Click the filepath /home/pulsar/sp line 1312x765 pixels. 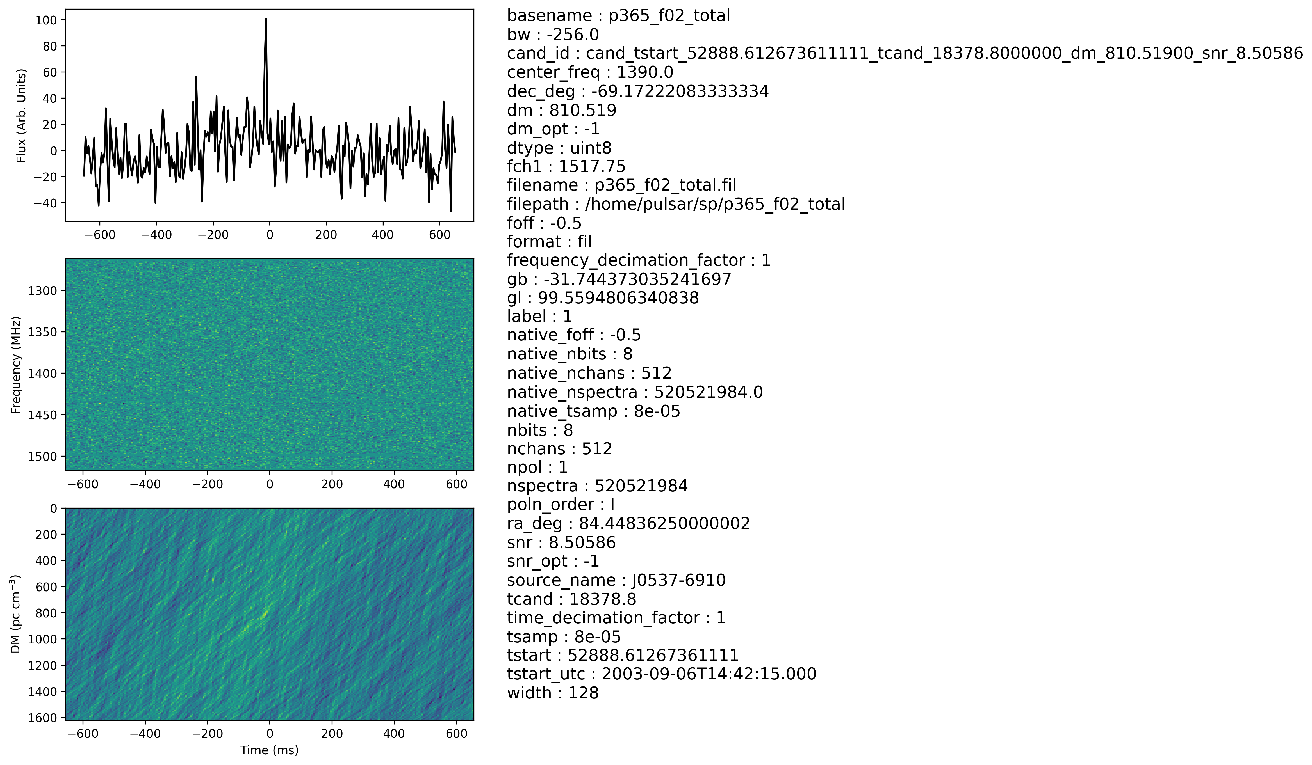tap(676, 204)
